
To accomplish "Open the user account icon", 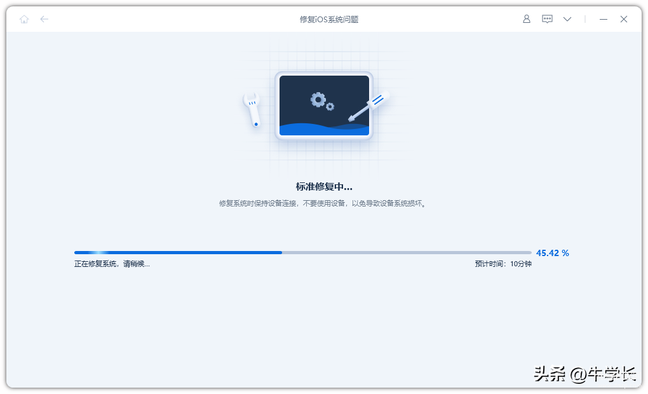I will (526, 19).
